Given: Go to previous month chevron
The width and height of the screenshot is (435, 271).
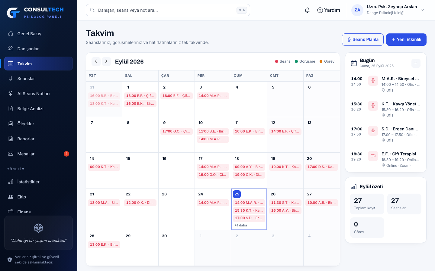Looking at the screenshot, I should [96, 61].
